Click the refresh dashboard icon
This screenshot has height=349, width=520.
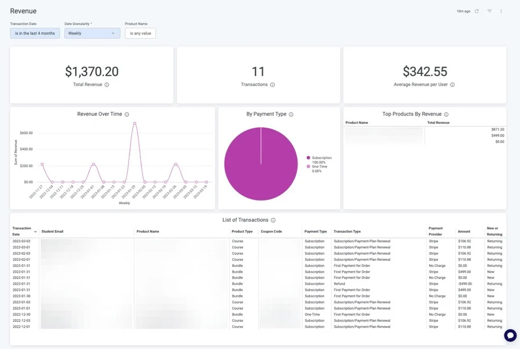pos(477,11)
